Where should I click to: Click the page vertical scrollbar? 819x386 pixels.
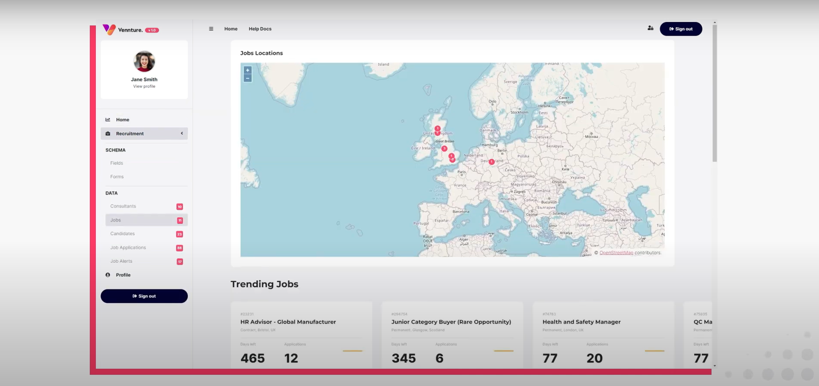click(x=715, y=93)
